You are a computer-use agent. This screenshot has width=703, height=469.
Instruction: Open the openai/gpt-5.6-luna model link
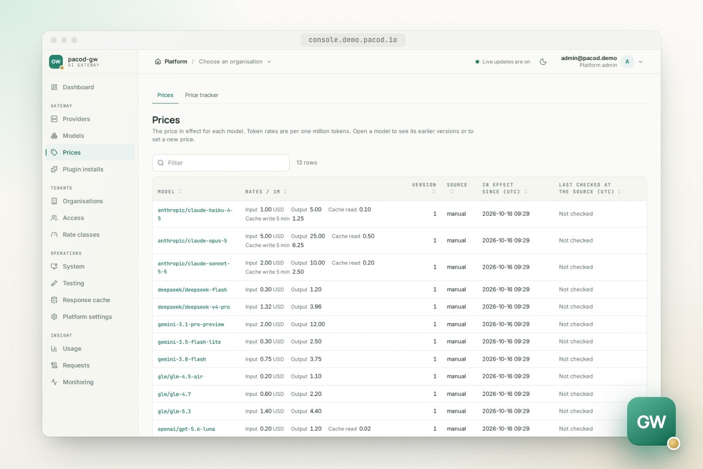[x=186, y=429]
